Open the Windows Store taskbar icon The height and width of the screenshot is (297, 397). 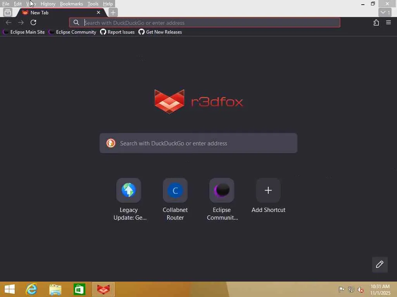coord(79,289)
